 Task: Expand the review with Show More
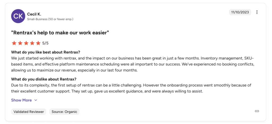[22, 100]
